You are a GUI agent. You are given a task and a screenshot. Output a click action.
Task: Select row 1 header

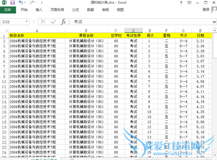[x=4, y=36]
